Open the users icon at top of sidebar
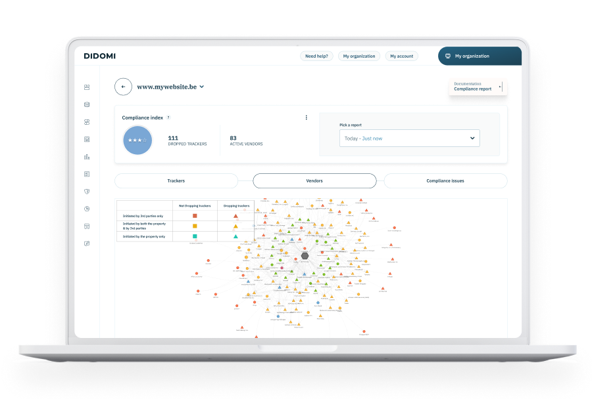 click(x=87, y=87)
